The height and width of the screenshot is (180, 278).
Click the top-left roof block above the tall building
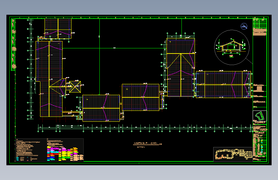click(x=58, y=29)
